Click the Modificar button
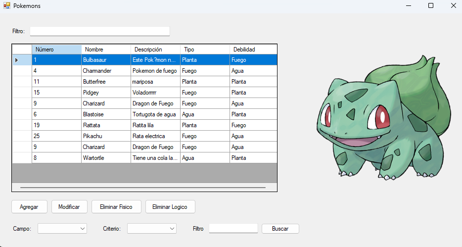Screen dimensions: 462x247 coord(69,206)
